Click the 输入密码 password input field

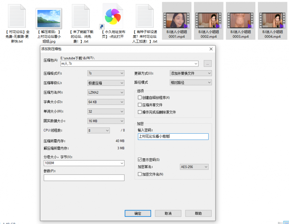(172, 137)
